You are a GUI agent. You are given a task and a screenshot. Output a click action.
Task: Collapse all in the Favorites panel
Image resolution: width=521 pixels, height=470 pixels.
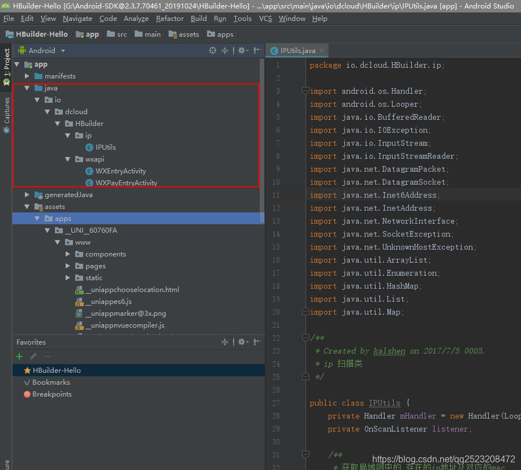[225, 342]
